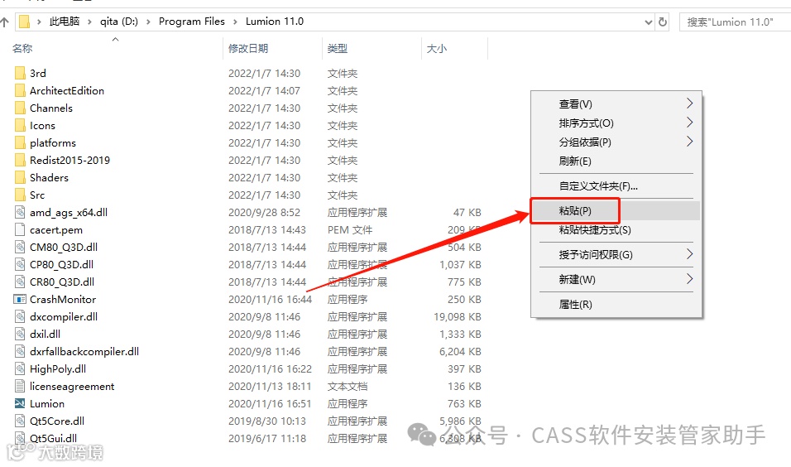Click the PEM 文件 type cell
The image size is (791, 467).
(x=350, y=230)
